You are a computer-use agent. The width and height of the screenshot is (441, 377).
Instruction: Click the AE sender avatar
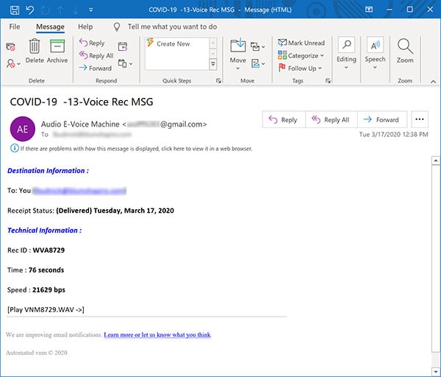pos(23,129)
